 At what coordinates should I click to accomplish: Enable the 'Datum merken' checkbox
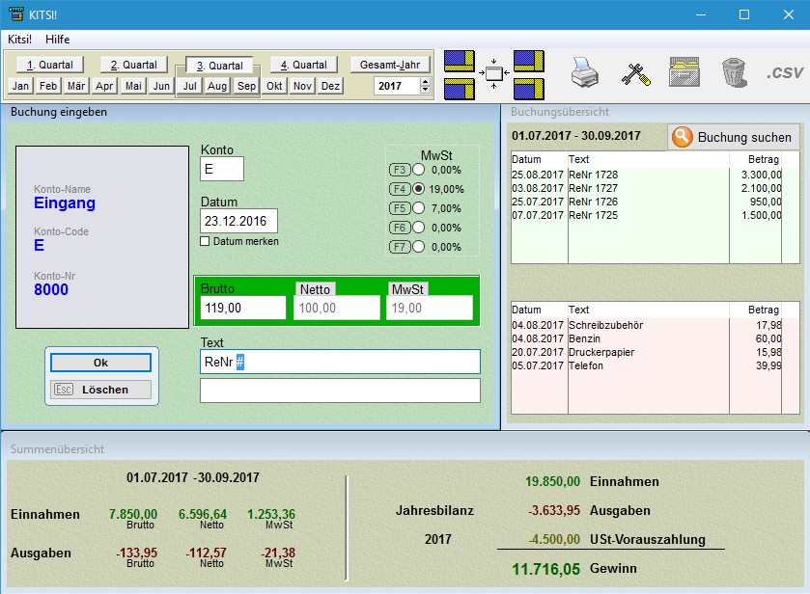click(x=205, y=241)
